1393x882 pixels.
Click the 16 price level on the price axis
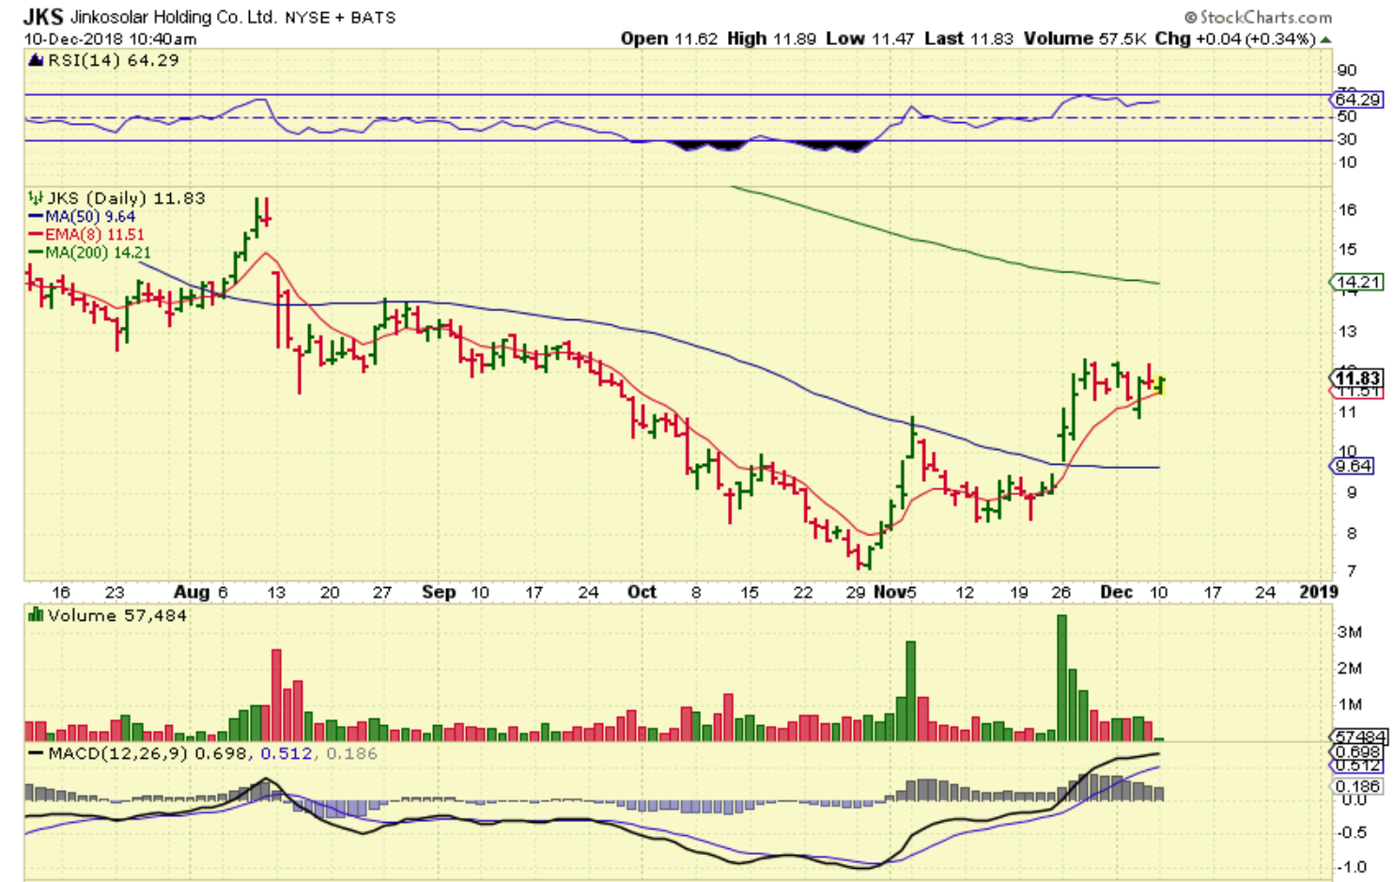pyautogui.click(x=1348, y=210)
